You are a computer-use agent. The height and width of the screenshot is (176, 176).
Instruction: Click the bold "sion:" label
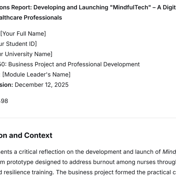[x=6, y=85]
